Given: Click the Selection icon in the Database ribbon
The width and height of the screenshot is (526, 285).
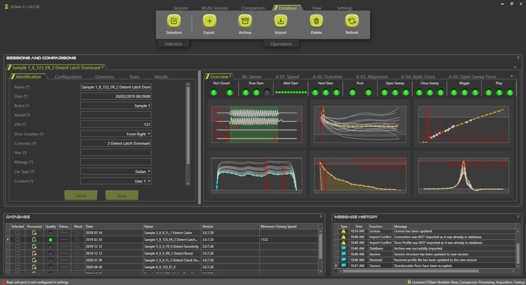Looking at the screenshot, I should pyautogui.click(x=174, y=21).
